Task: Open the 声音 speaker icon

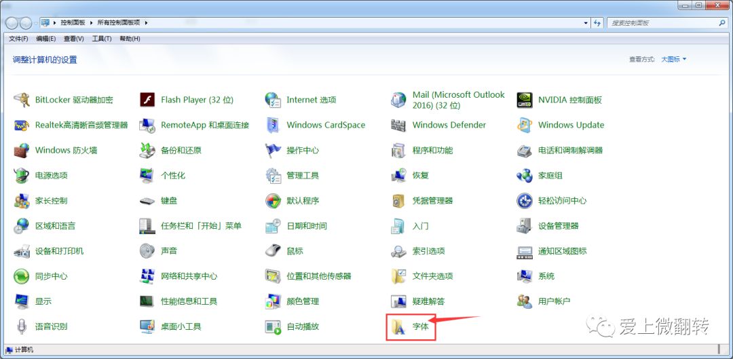Action: 147,251
